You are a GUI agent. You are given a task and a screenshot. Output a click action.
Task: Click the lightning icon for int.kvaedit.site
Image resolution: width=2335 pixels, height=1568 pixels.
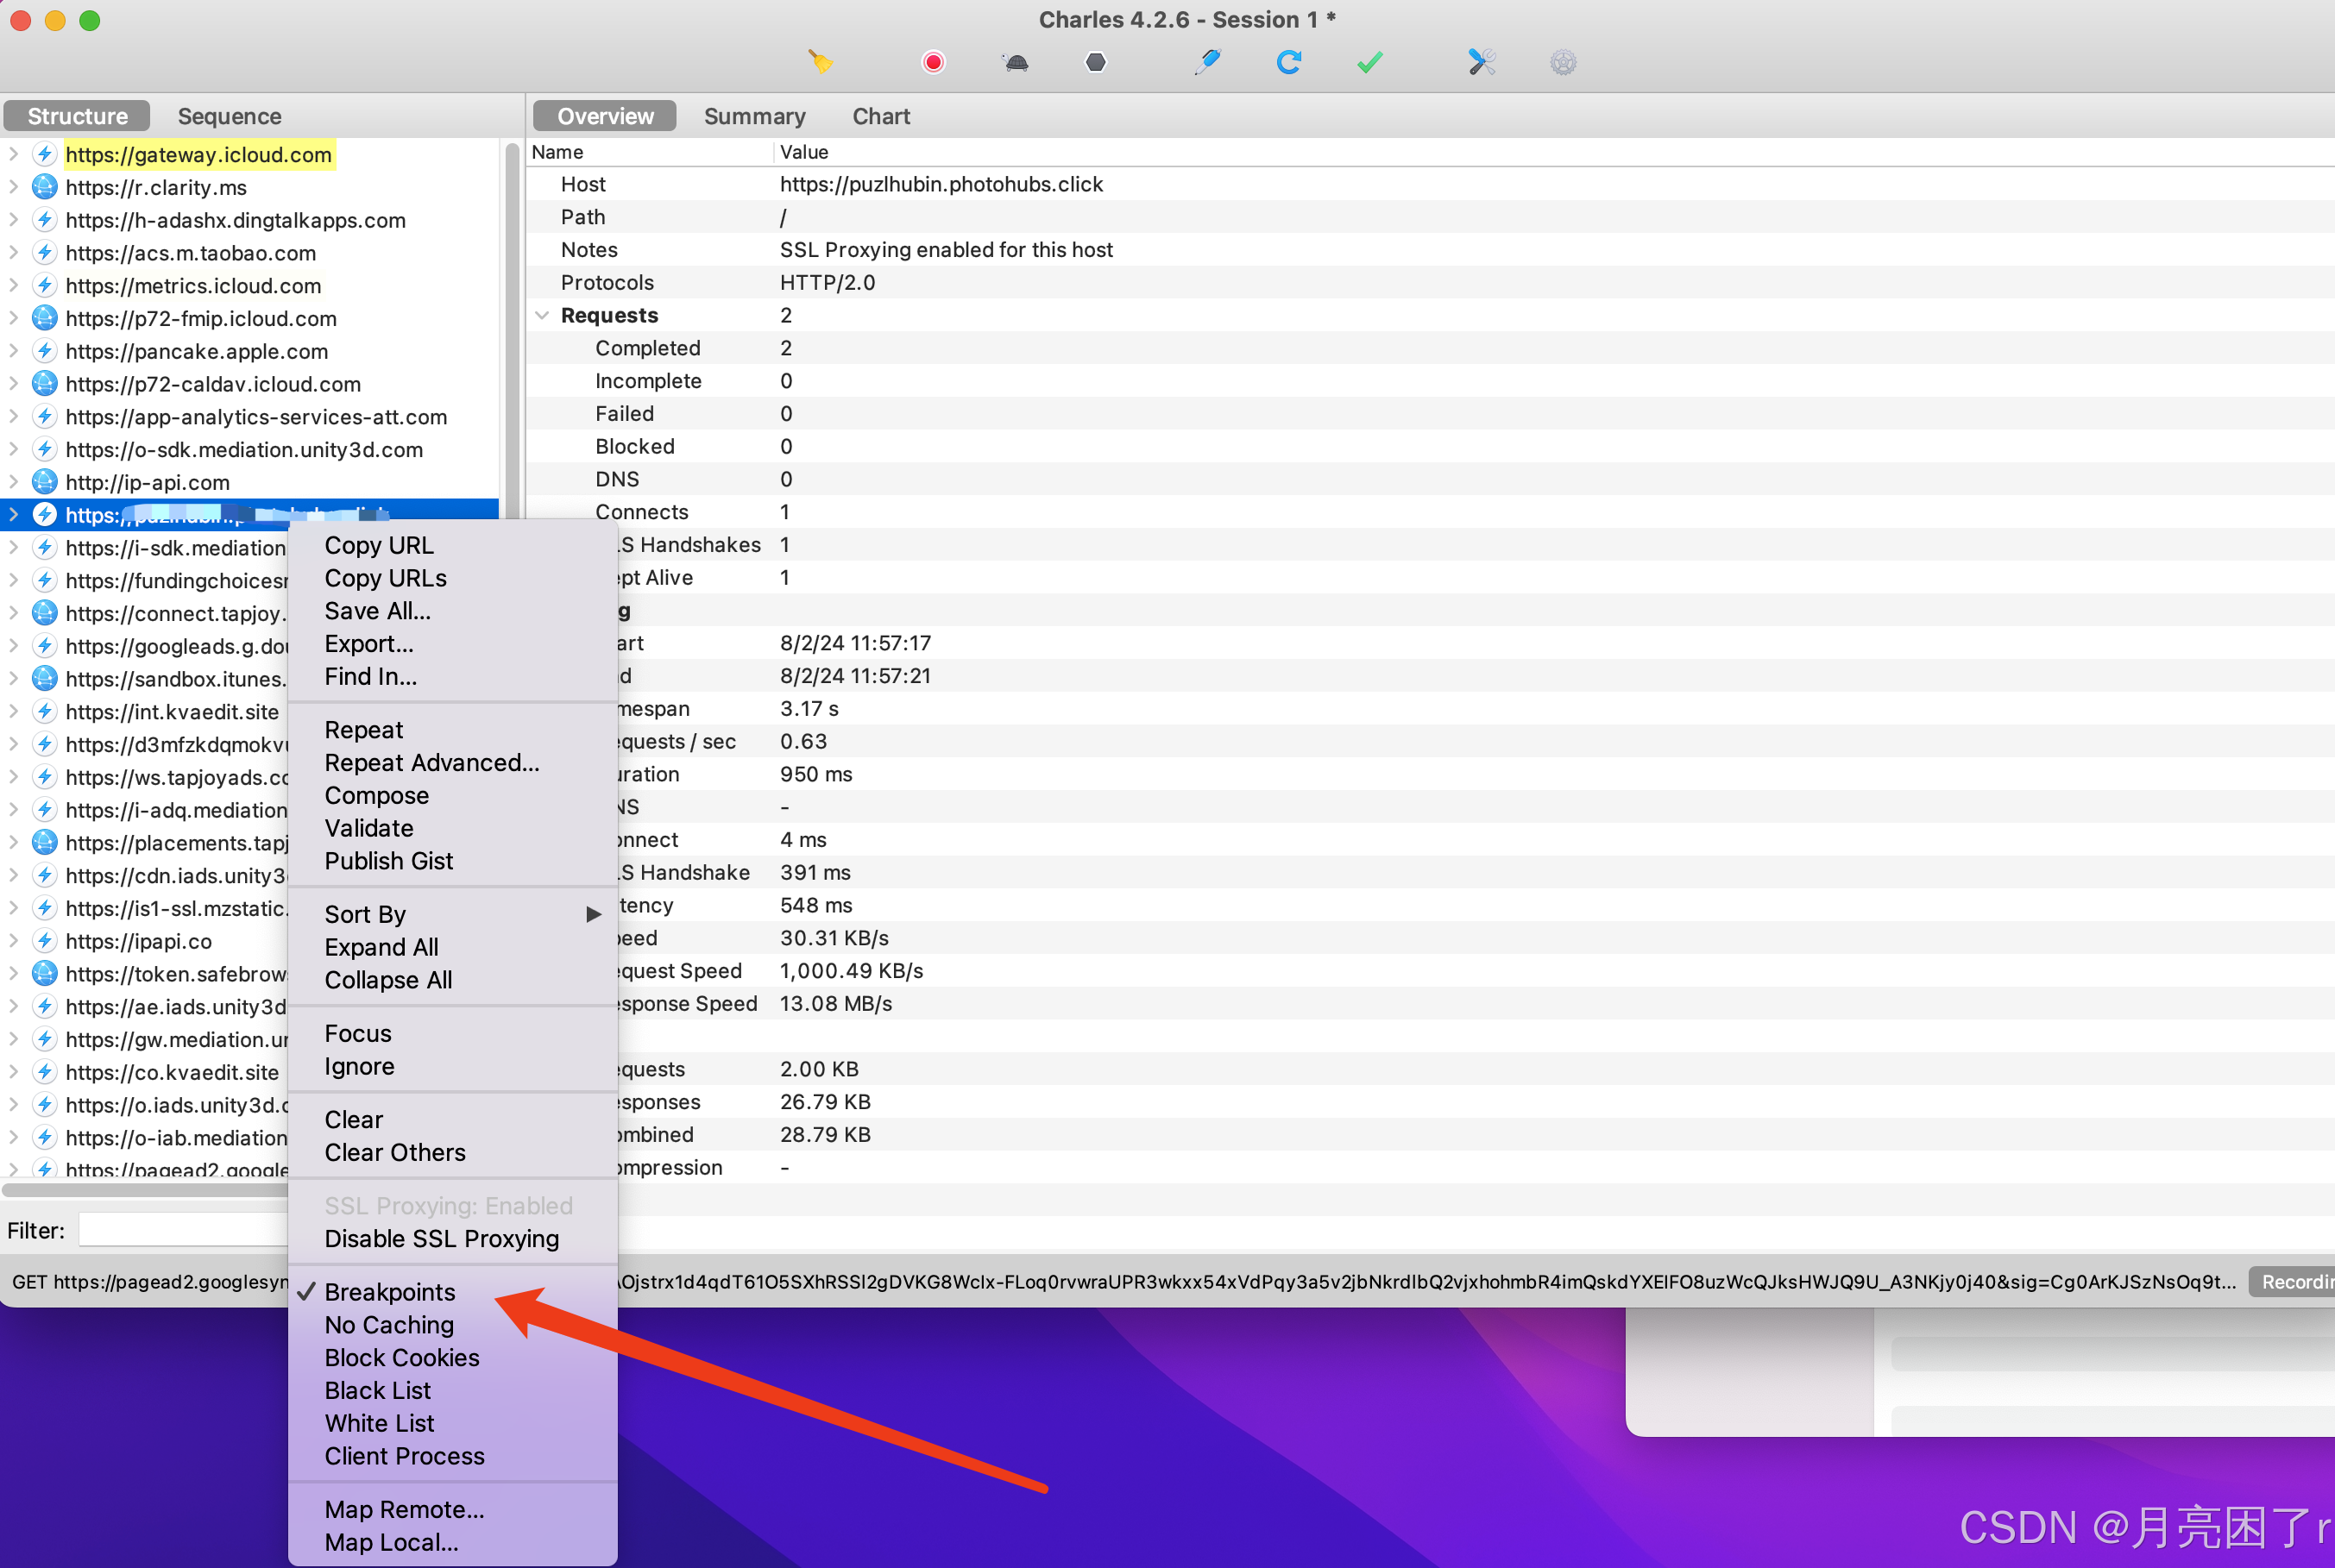tap(44, 712)
